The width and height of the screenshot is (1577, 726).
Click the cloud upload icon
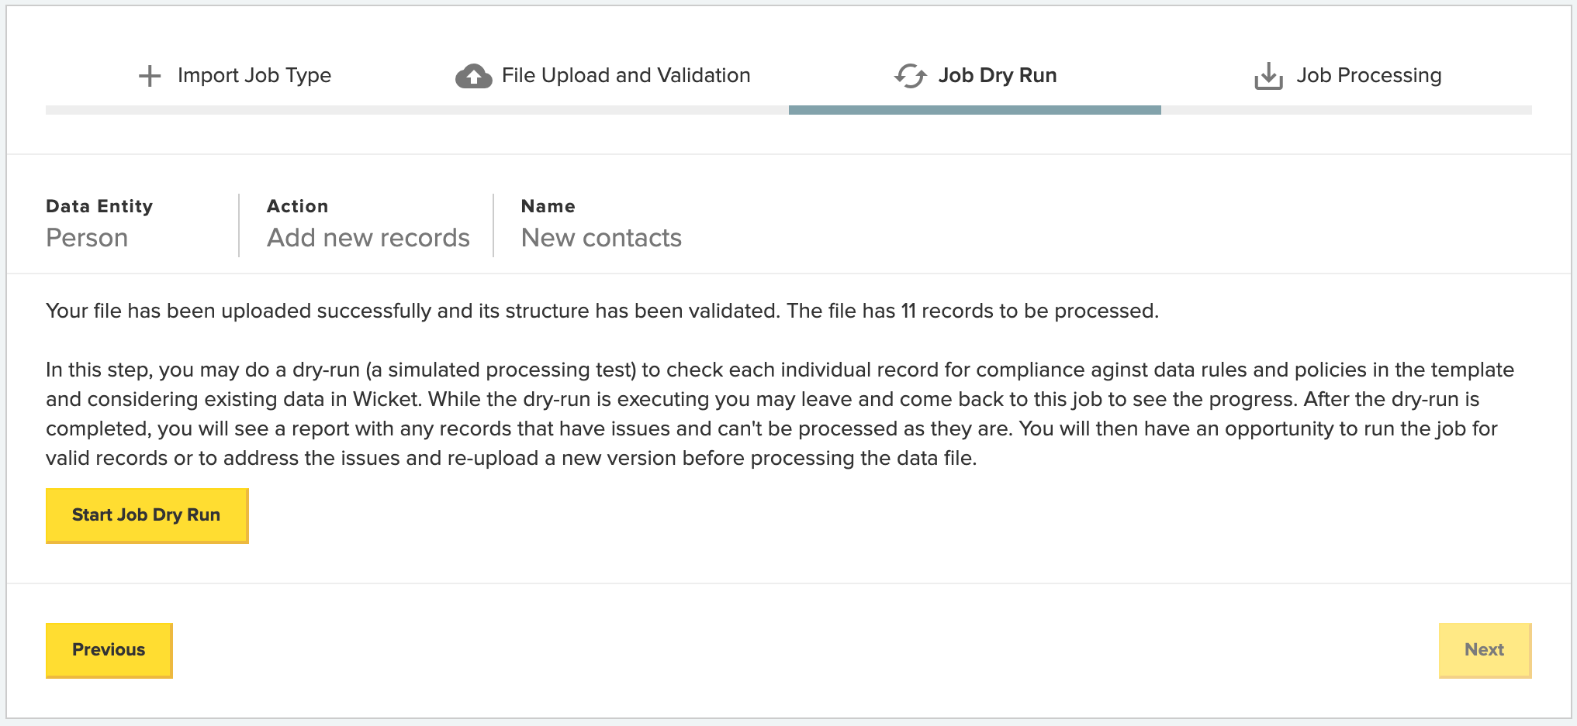tap(473, 76)
